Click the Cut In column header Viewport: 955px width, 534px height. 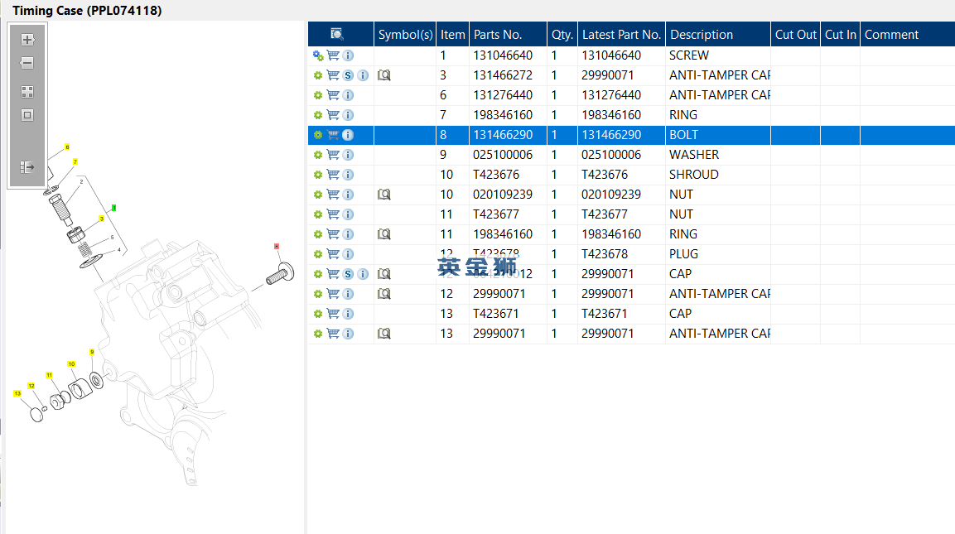(x=841, y=34)
